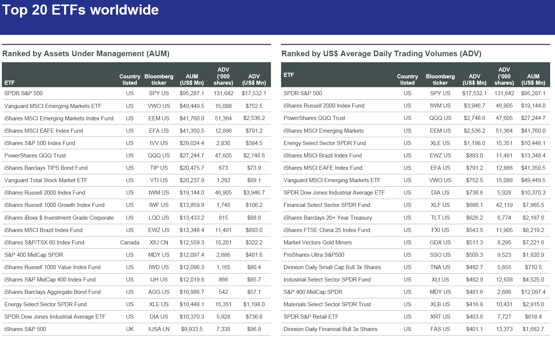Click 'ProShares Ultra S&P500' name

314,255
